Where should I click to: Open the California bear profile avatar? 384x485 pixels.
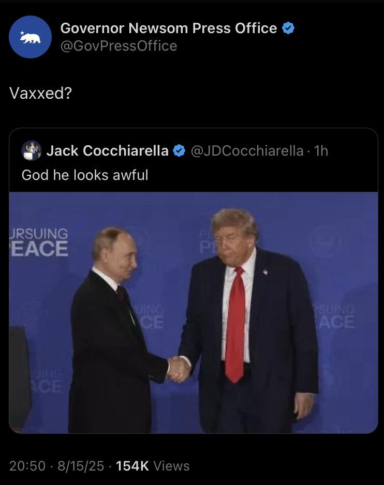point(30,37)
